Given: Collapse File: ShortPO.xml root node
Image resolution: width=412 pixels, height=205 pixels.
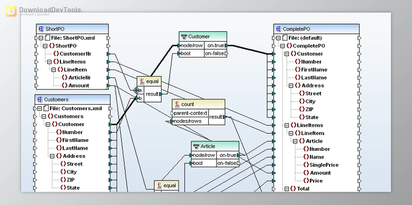Looking at the screenshot, I should tap(41, 38).
